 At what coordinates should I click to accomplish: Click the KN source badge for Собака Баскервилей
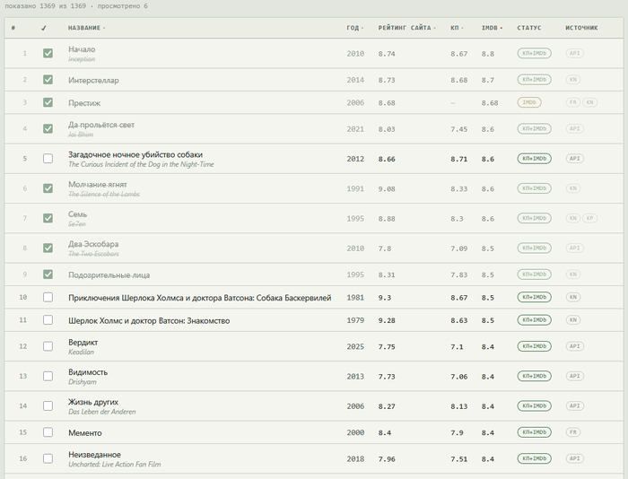[x=572, y=297]
